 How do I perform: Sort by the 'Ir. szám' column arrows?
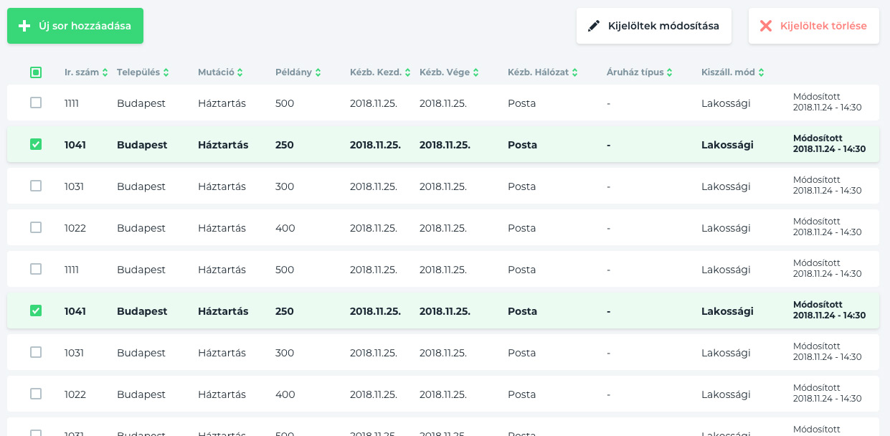point(105,72)
